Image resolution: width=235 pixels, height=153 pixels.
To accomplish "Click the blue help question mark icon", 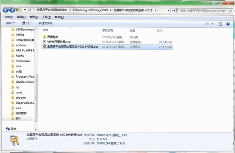I will pos(228,24).
